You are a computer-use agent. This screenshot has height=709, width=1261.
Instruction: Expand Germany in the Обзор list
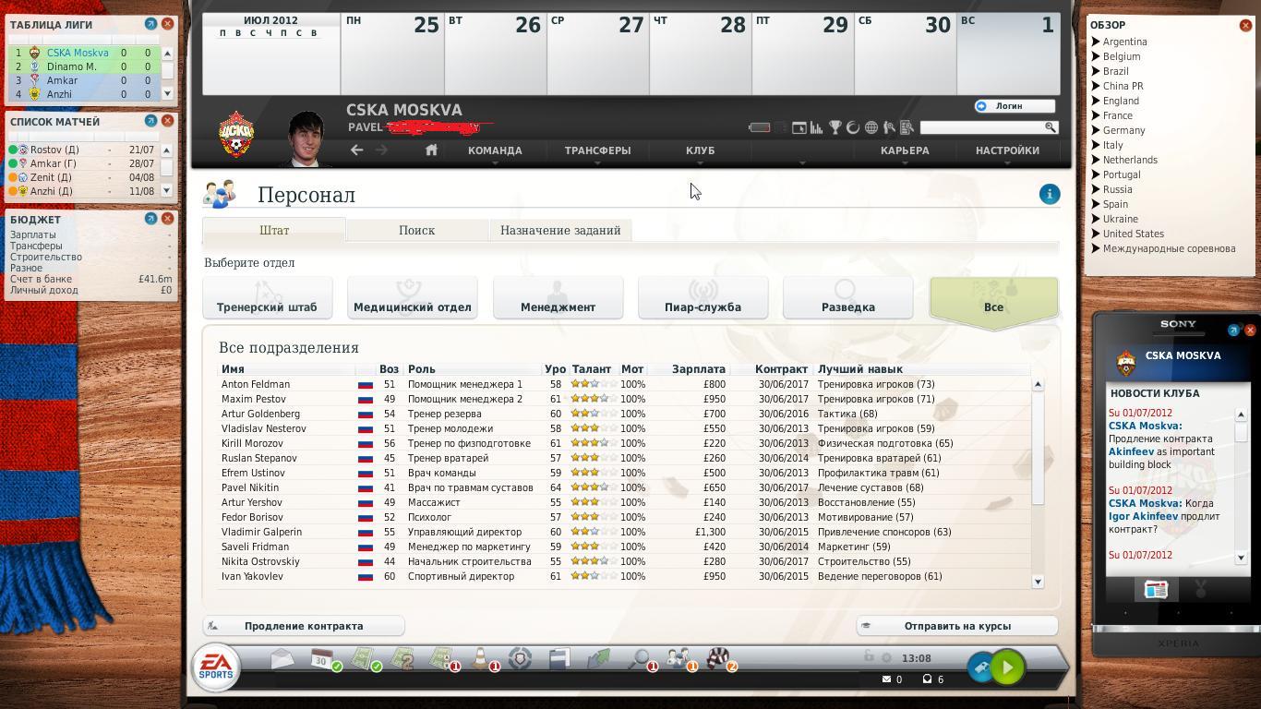pos(1097,130)
